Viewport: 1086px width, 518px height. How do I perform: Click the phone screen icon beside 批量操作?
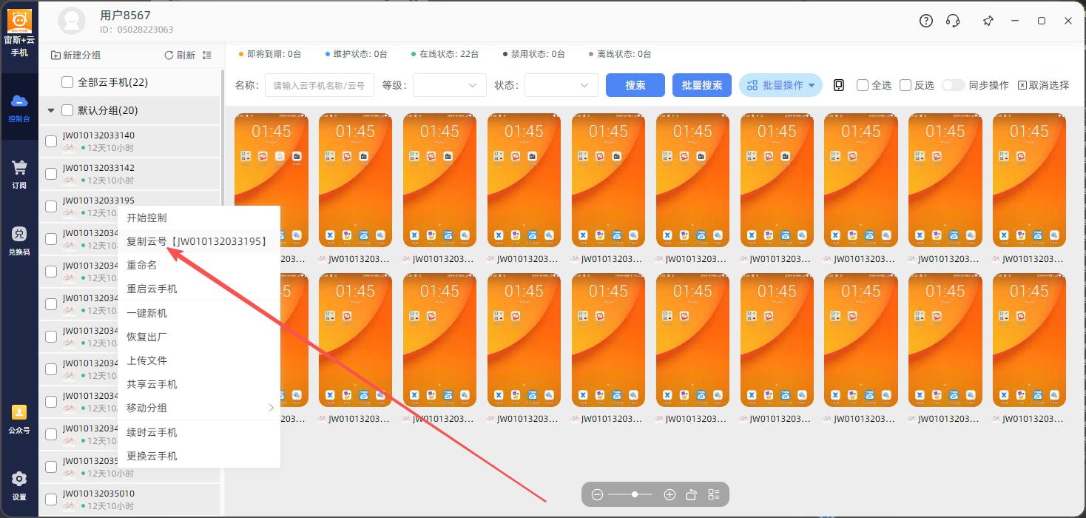[x=839, y=85]
